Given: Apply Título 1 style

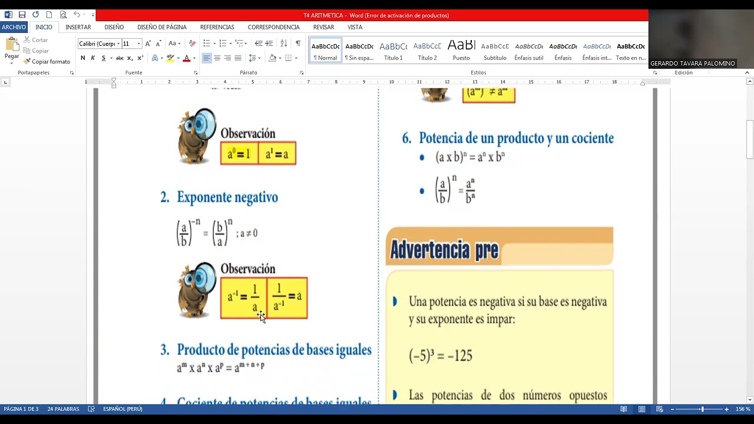Looking at the screenshot, I should click(393, 51).
